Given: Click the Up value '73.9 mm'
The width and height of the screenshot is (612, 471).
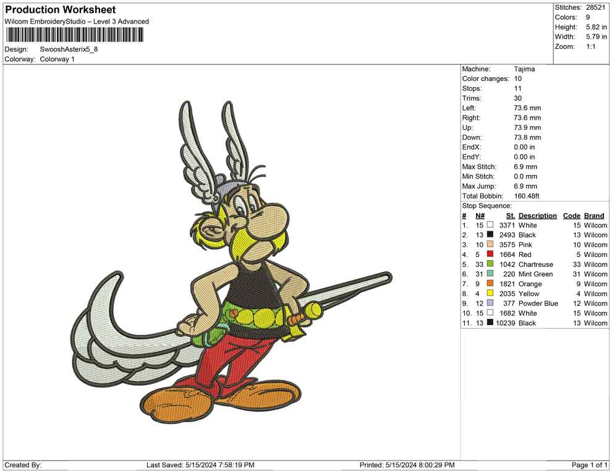Looking at the screenshot, I should pos(527,127).
